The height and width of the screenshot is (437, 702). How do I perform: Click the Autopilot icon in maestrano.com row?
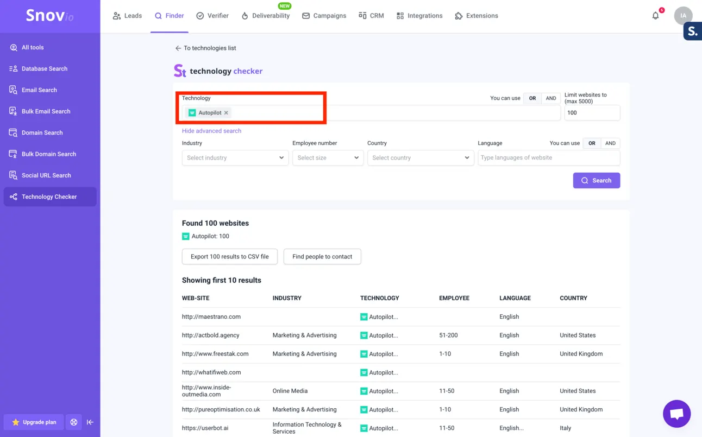pos(364,317)
